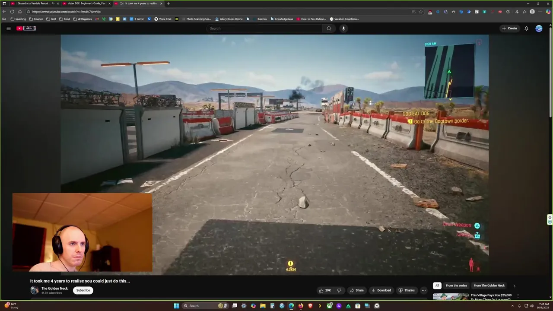Select the All filter chip
The image size is (553, 311).
point(437,286)
